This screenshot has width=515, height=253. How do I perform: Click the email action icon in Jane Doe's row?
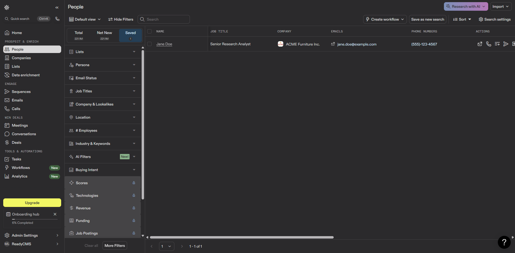click(480, 44)
